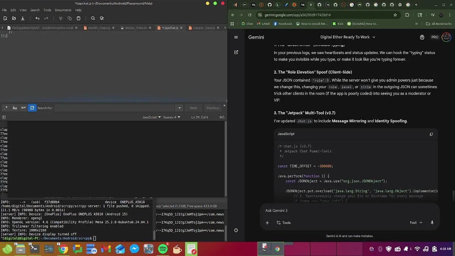Open the Edit menu
The height and width of the screenshot is (256, 455).
(13, 10)
